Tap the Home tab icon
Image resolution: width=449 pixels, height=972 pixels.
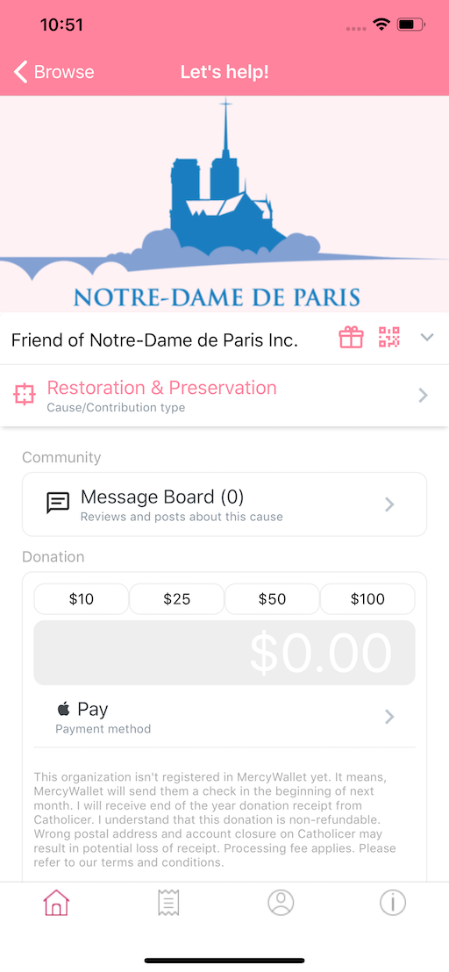click(56, 903)
